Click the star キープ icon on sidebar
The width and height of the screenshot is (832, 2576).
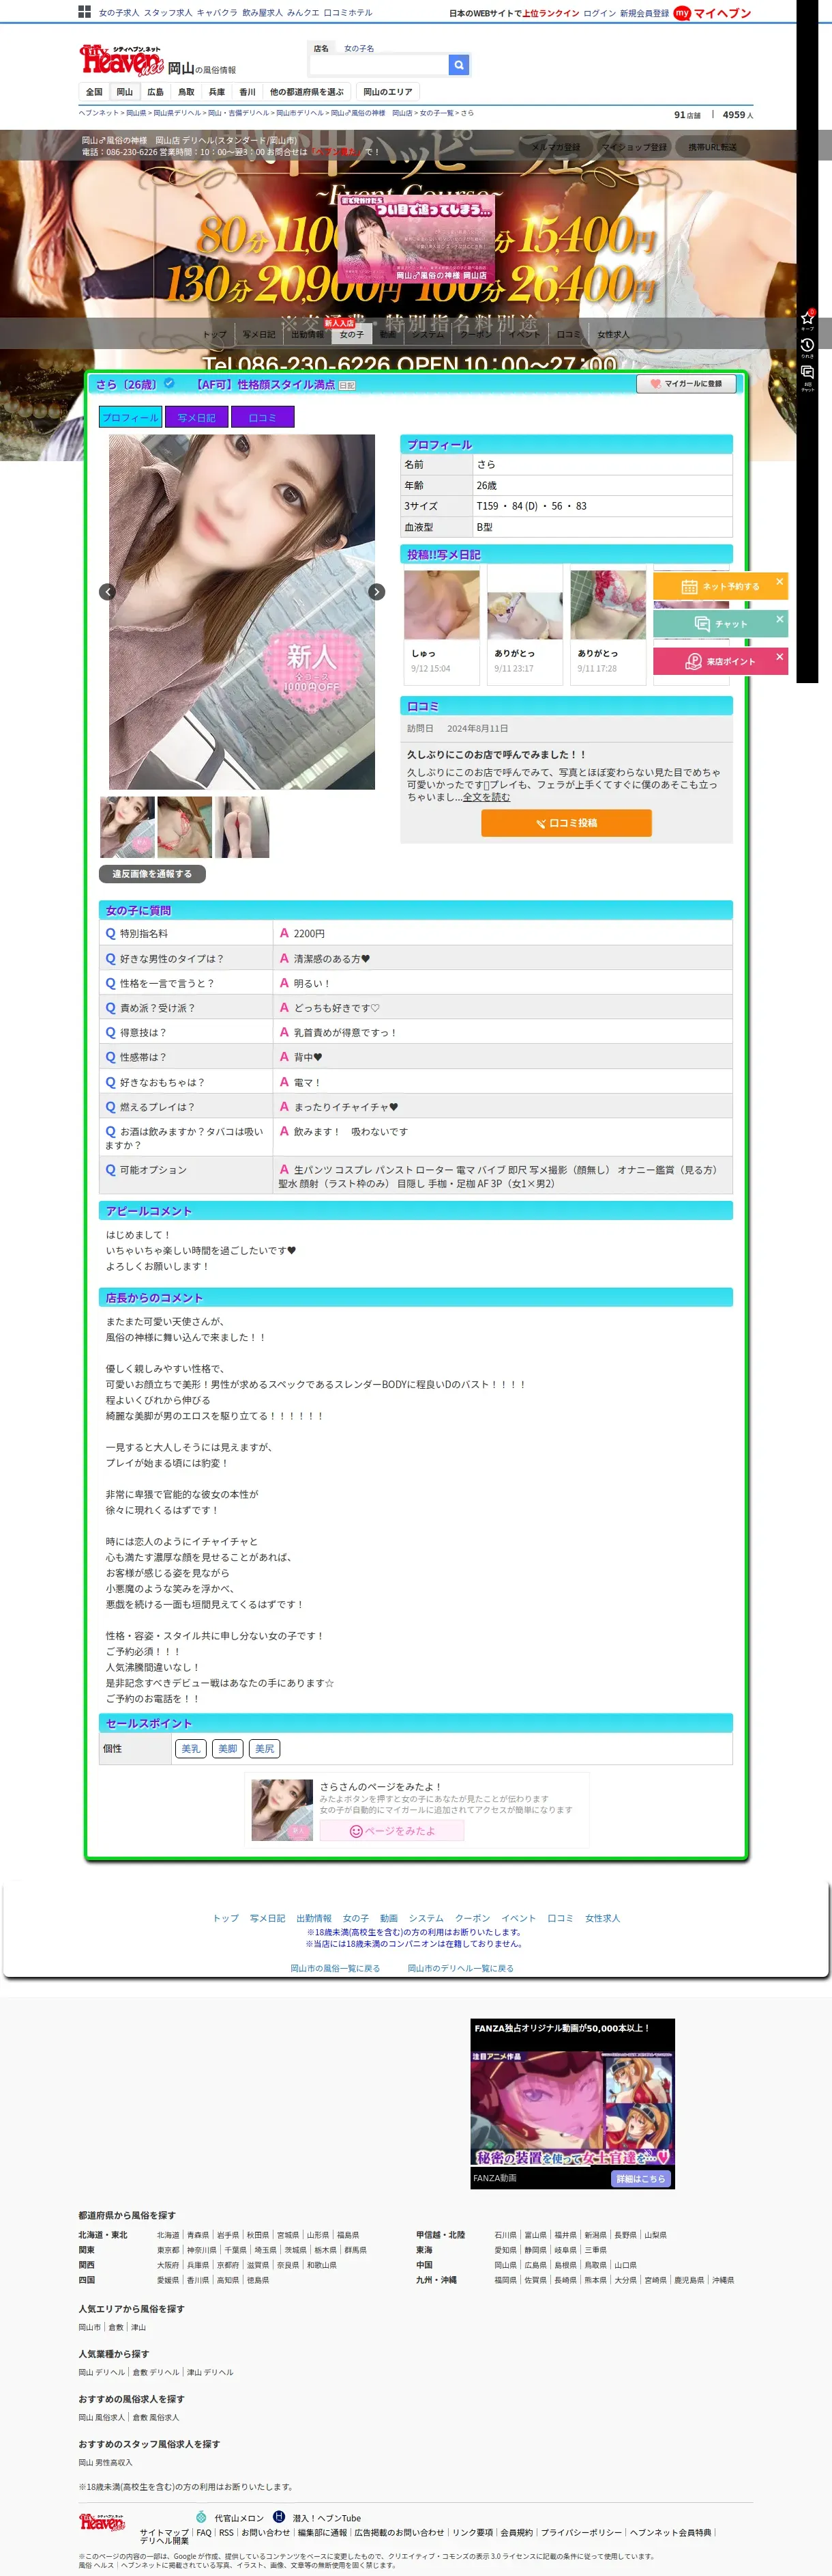click(807, 319)
